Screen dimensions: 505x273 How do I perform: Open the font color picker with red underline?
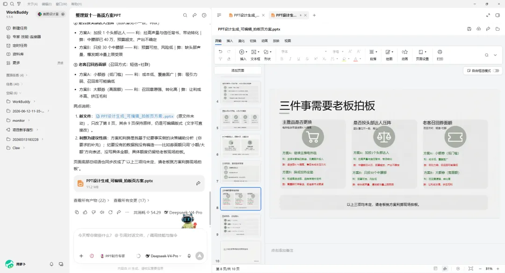click(x=355, y=59)
